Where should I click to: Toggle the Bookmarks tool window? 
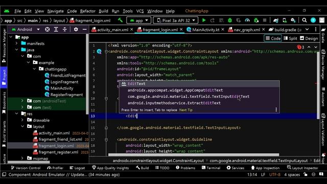(4, 103)
